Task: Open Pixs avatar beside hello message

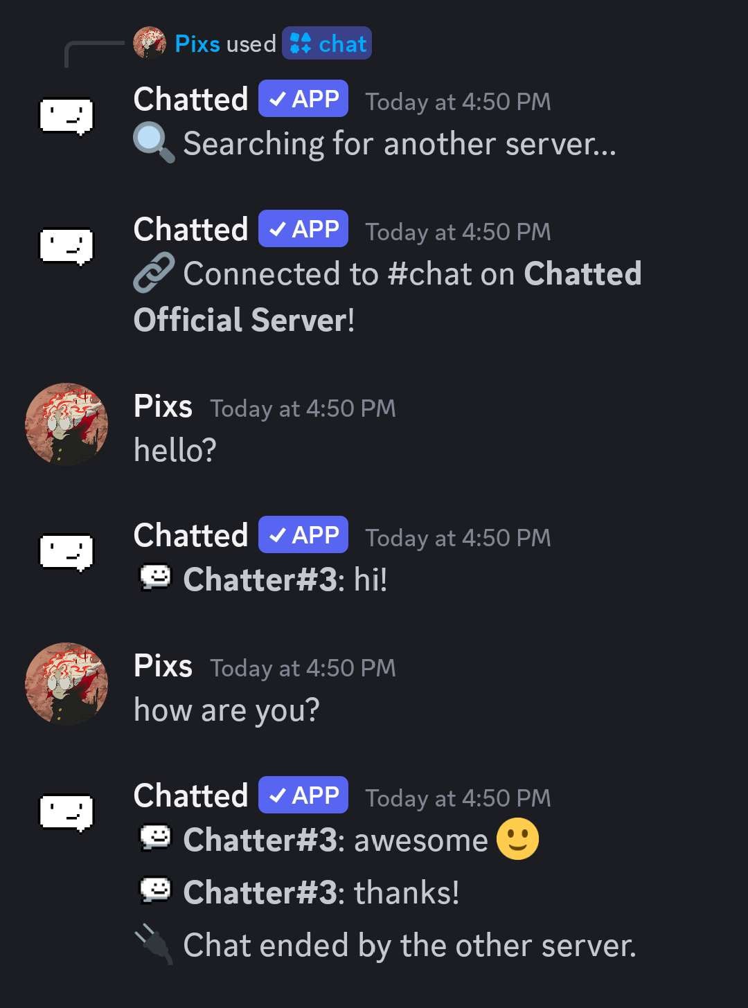Action: (x=66, y=424)
